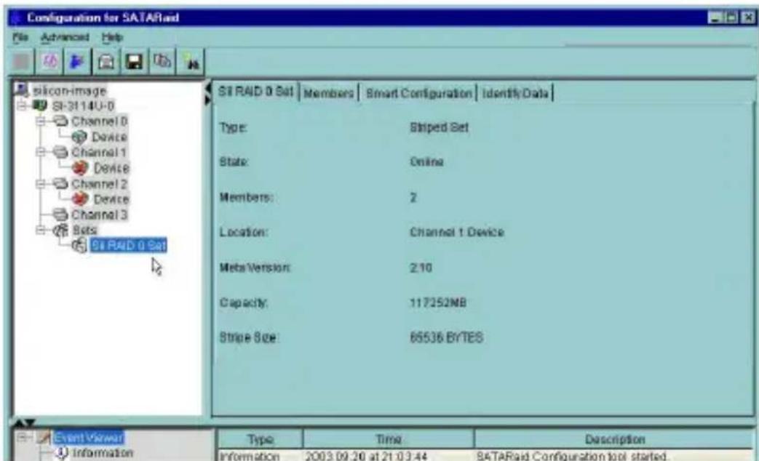Click the 'Striped Set' type value
The width and height of the screenshot is (759, 461).
point(439,127)
